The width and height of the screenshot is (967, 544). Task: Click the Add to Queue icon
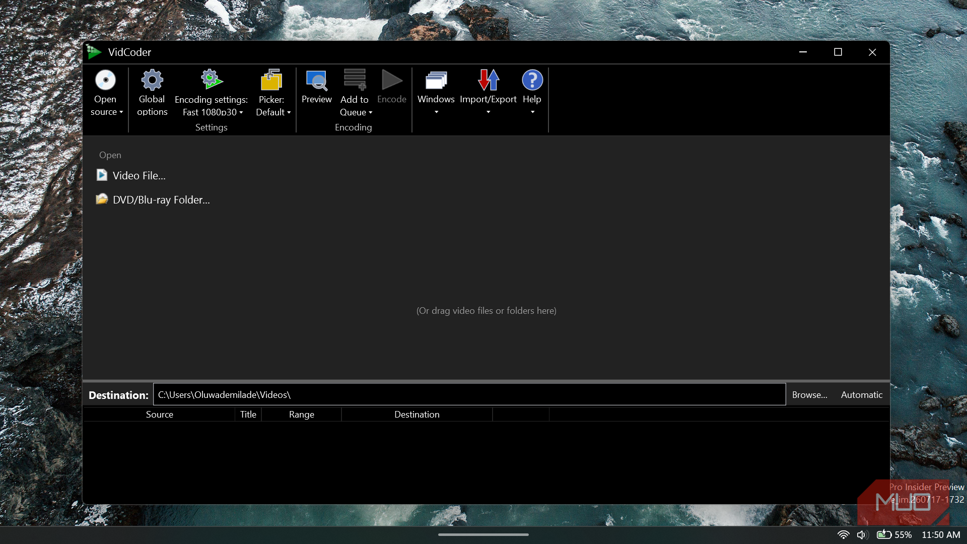point(355,80)
